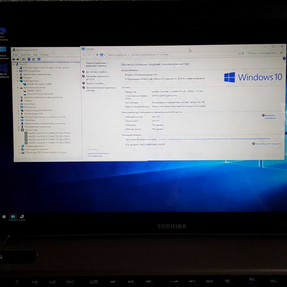Click the blue help icon in System window
Image resolution: width=287 pixels, height=287 pixels.
[284, 58]
